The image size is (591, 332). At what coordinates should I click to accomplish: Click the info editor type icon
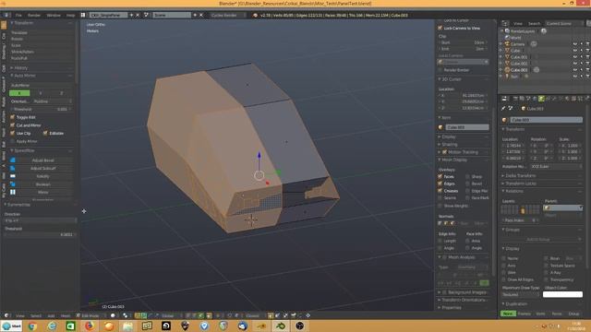tap(6, 15)
